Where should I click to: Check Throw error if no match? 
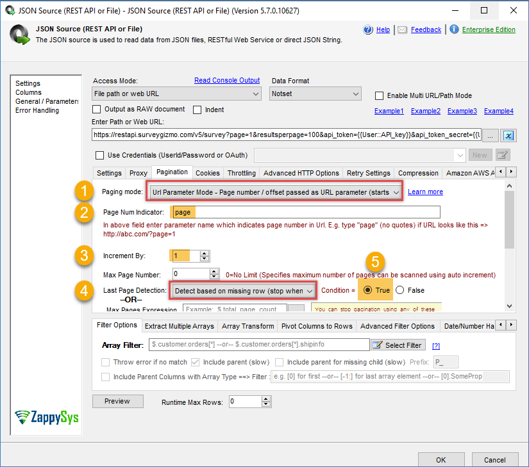[x=105, y=362]
